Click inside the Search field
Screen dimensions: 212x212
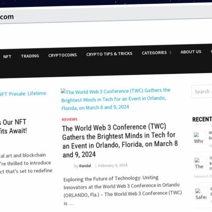click(x=202, y=91)
